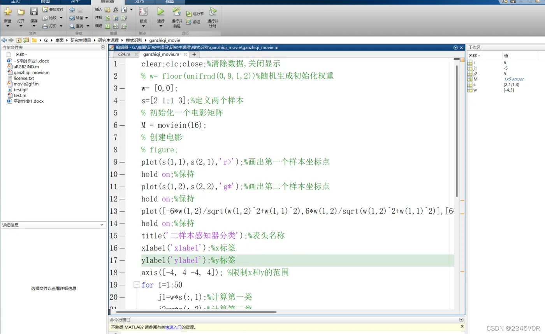Open dropdown arrow under 新建

pos(8,26)
